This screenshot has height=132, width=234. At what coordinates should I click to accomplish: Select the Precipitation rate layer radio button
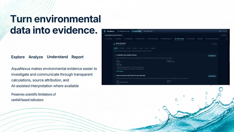[115, 55]
